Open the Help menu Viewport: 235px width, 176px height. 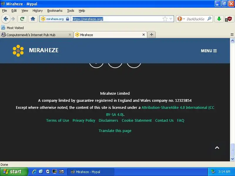[82, 11]
